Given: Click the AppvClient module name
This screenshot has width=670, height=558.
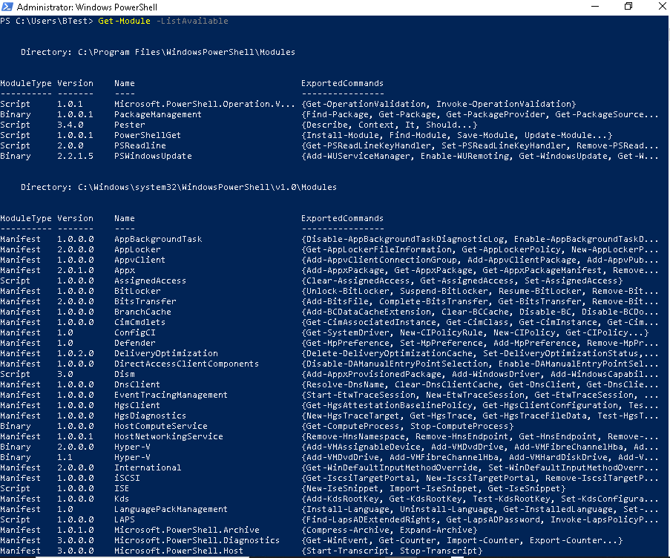Looking at the screenshot, I should [139, 260].
